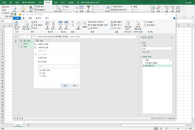
Task: Open Append Queries (쿼리 추가) dropdown
Action: tap(116, 25)
